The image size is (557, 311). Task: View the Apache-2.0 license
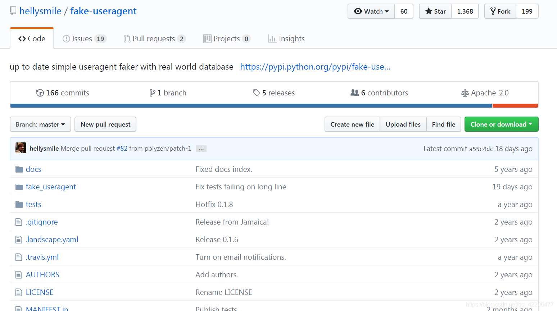(x=485, y=93)
